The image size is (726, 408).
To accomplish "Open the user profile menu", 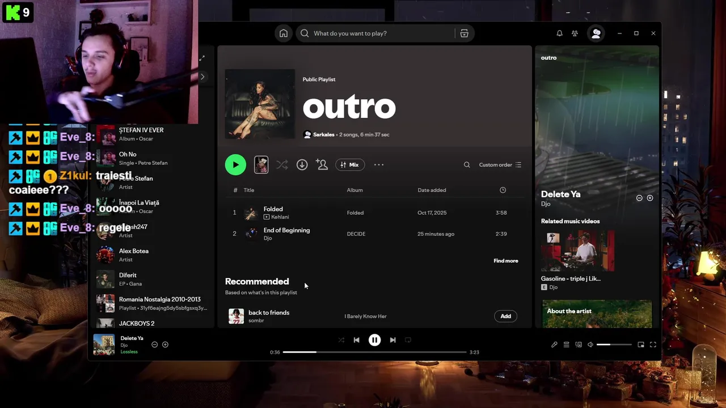I will click(596, 33).
